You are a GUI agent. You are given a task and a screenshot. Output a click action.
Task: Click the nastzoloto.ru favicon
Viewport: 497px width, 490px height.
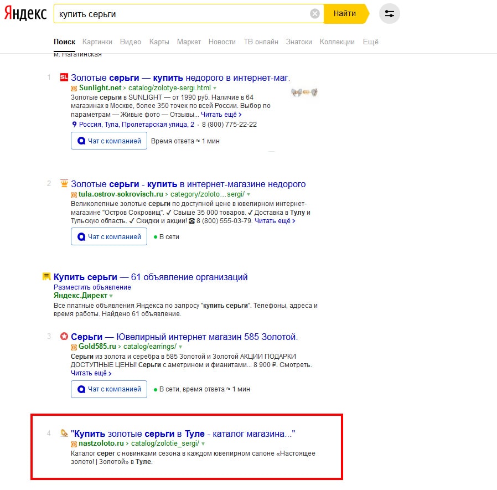(64, 433)
